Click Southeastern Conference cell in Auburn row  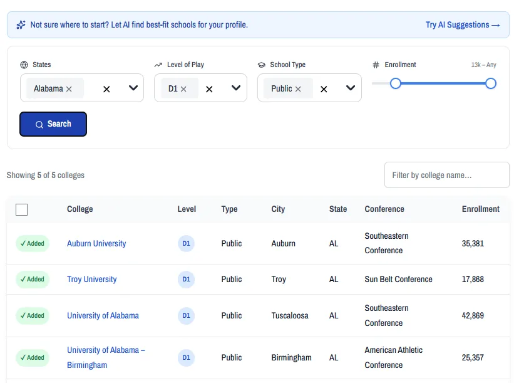tap(386, 243)
